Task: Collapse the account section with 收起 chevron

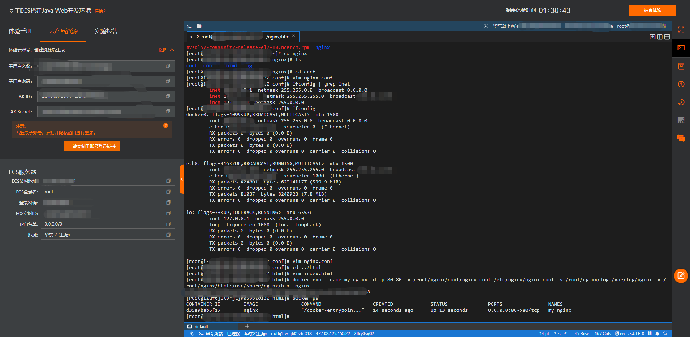Action: click(x=166, y=50)
